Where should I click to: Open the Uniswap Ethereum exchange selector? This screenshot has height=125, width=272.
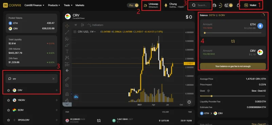(151, 5)
